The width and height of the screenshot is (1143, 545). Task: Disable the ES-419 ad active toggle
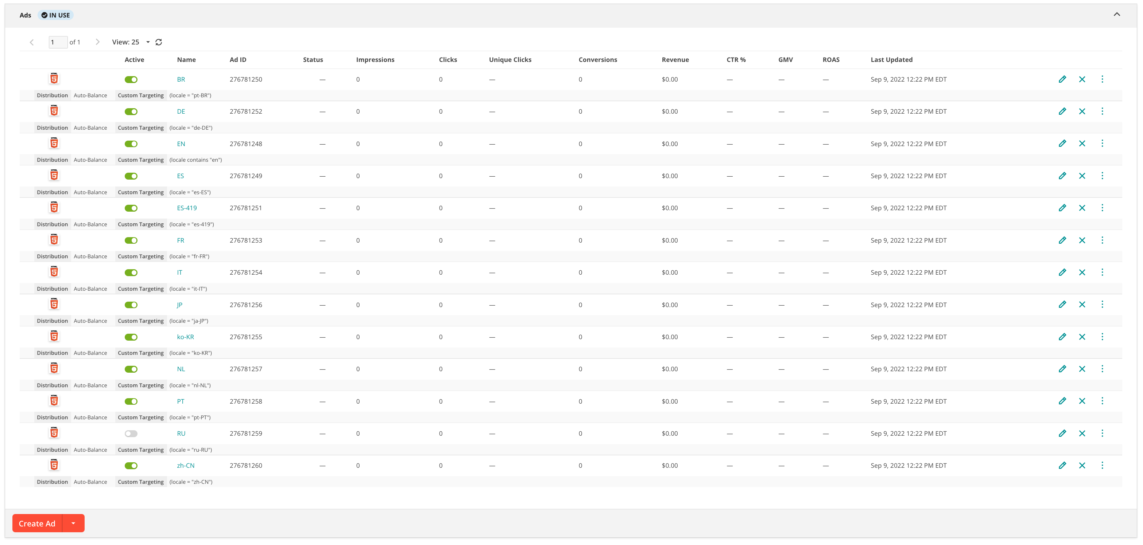pyautogui.click(x=131, y=208)
